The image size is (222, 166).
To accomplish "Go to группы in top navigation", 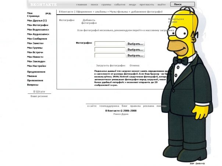I will (x=106, y=4).
